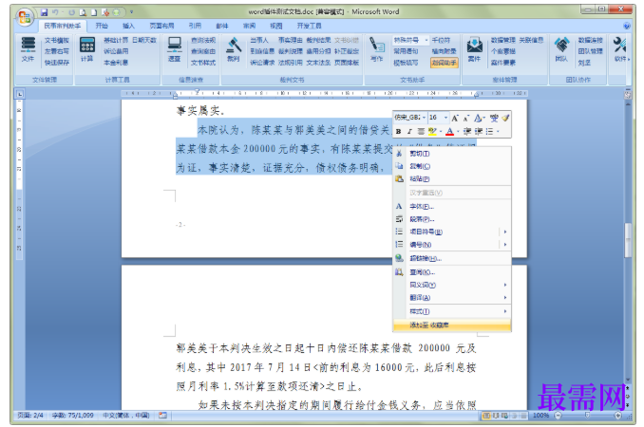The height and width of the screenshot is (427, 644).
Task: Expand 项目符号(B) submenu arrow
Action: [x=505, y=232]
